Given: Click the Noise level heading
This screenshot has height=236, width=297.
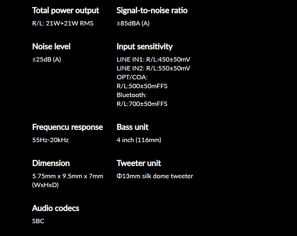Looking at the screenshot, I should (x=51, y=46).
